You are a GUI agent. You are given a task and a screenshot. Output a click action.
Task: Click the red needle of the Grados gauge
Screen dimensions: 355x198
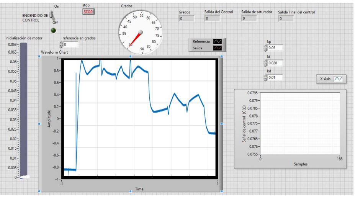point(136,39)
